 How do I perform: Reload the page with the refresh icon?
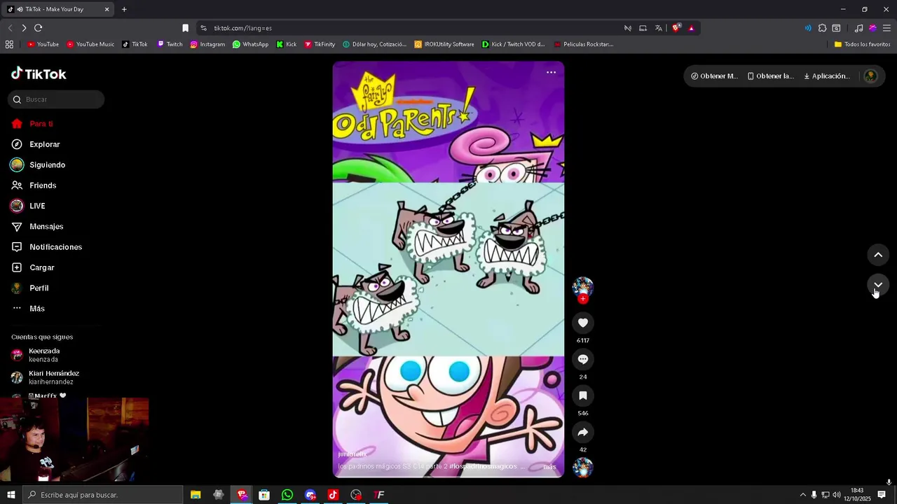38,28
